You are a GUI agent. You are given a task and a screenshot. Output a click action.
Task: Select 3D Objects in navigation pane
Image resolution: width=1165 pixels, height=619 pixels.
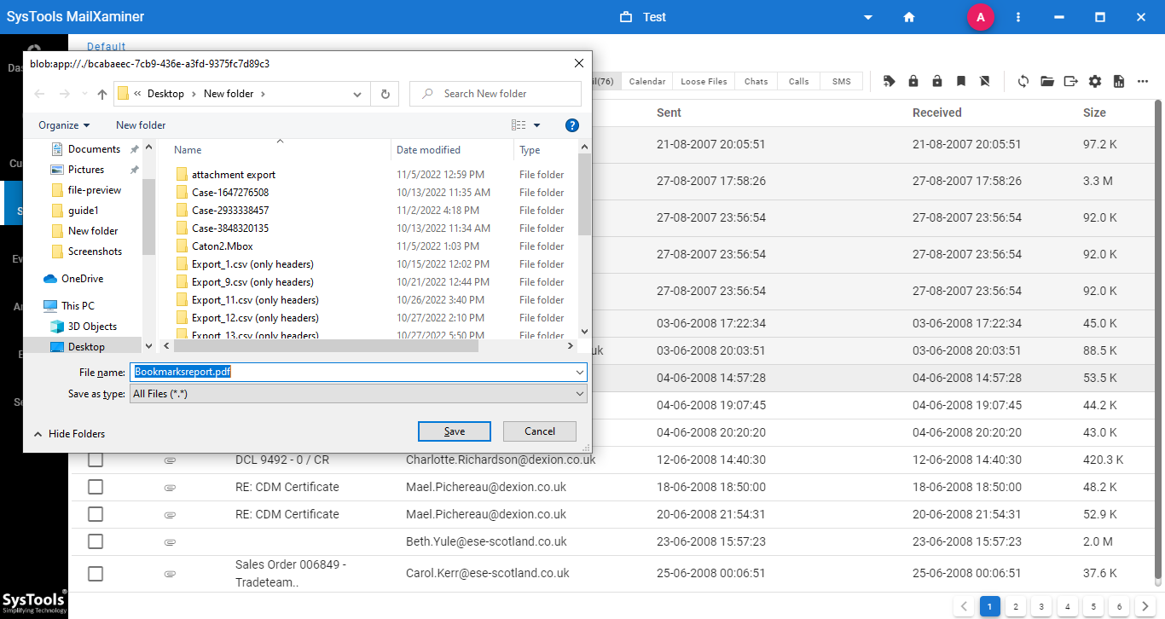tap(93, 327)
